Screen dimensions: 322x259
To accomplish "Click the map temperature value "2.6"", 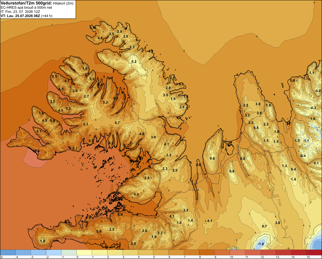I will coord(145,231).
